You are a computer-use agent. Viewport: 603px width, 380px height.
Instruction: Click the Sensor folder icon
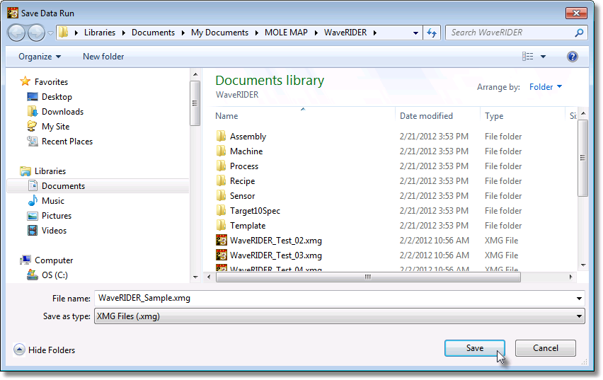221,196
